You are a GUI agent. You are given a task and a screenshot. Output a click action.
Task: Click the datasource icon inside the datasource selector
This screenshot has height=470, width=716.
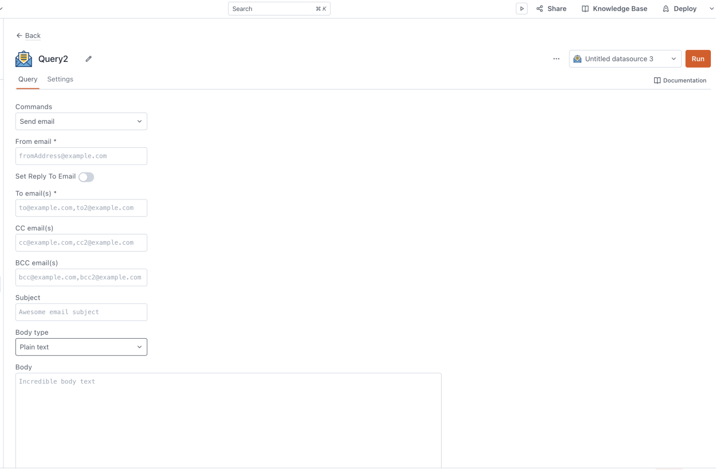(578, 58)
